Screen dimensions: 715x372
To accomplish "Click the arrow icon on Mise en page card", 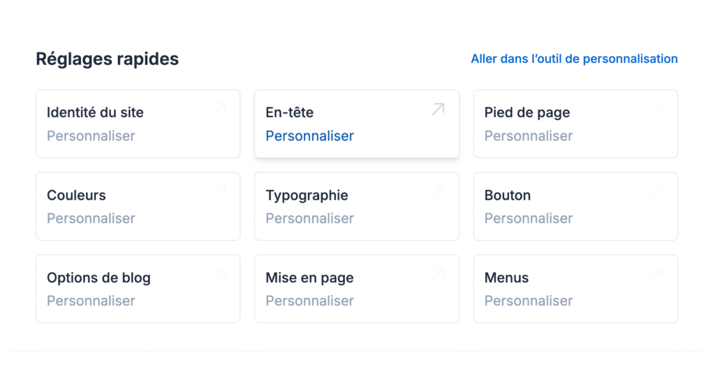I will pos(438,274).
